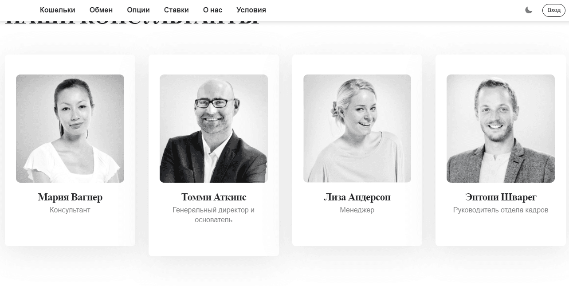Select Ставки in the top navigation

176,10
